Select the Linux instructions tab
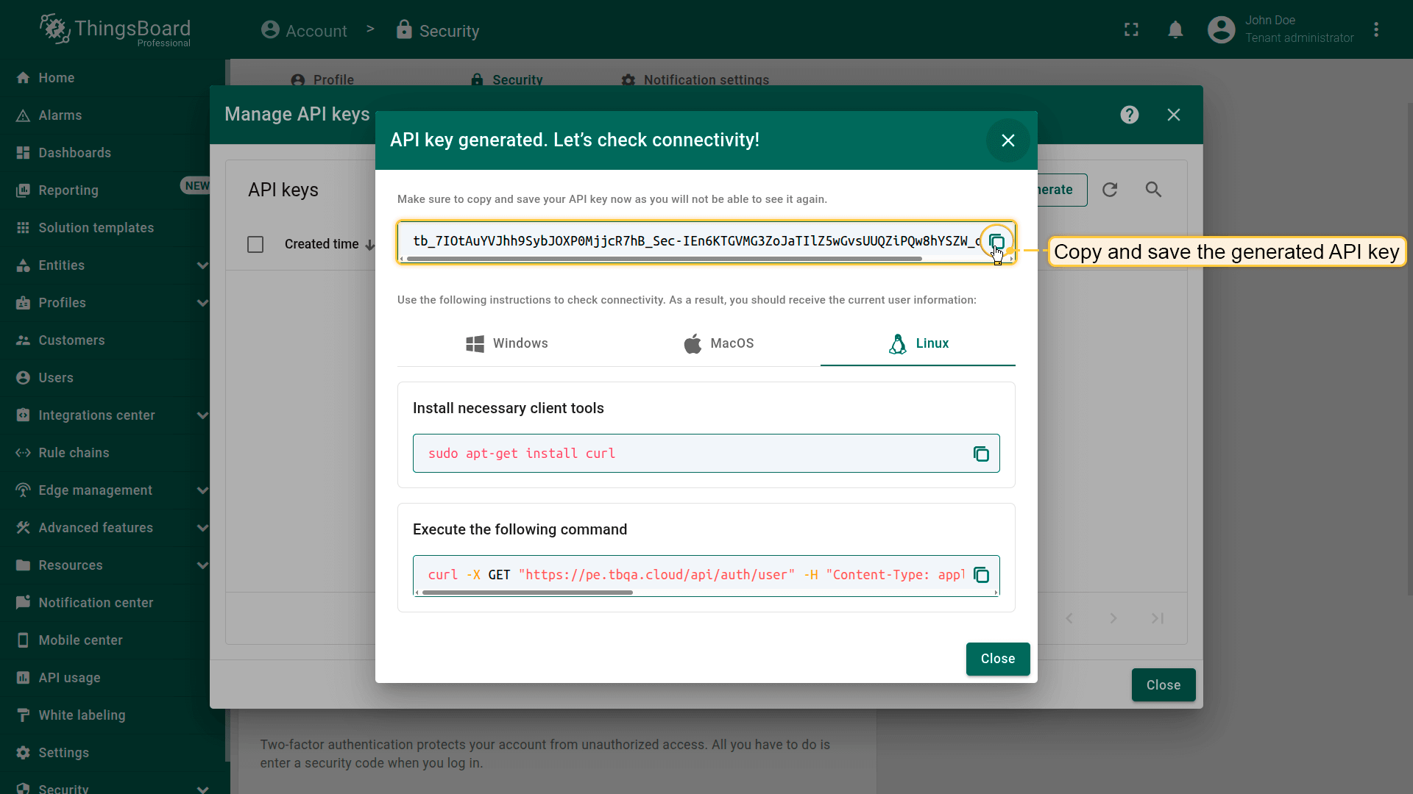The image size is (1413, 794). [918, 343]
